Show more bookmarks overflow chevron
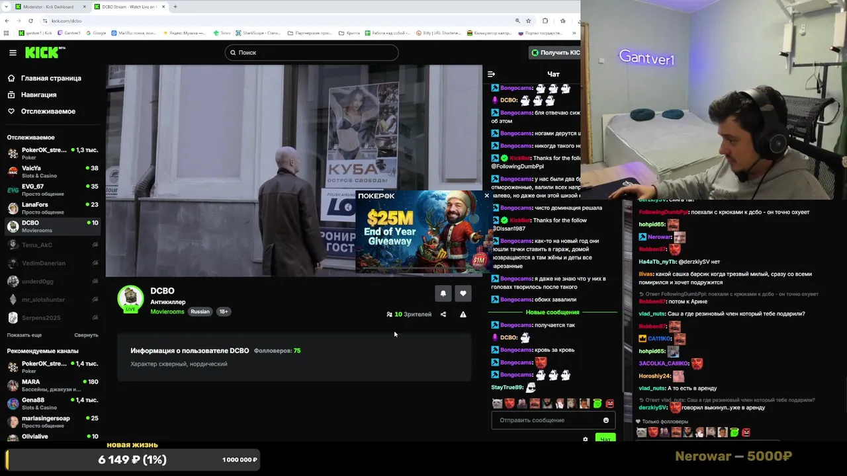This screenshot has width=847, height=476. tap(574, 33)
